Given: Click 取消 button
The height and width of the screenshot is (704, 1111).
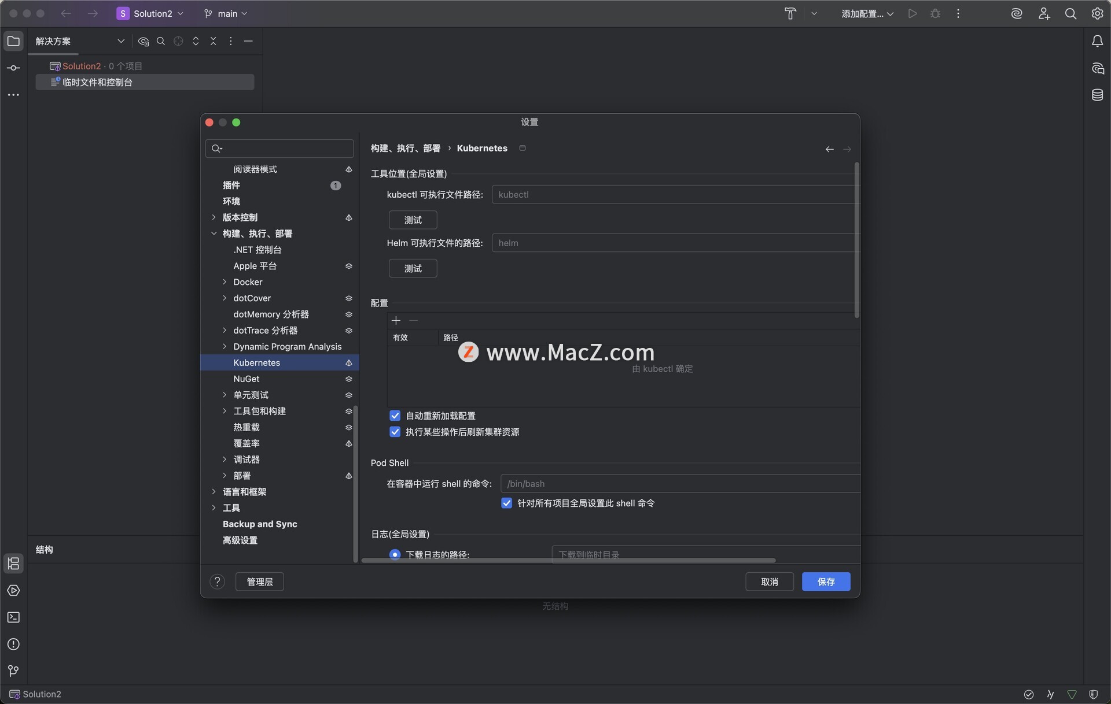Looking at the screenshot, I should [769, 581].
